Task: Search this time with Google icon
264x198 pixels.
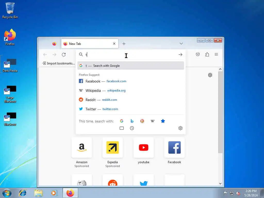Action: pyautogui.click(x=122, y=121)
